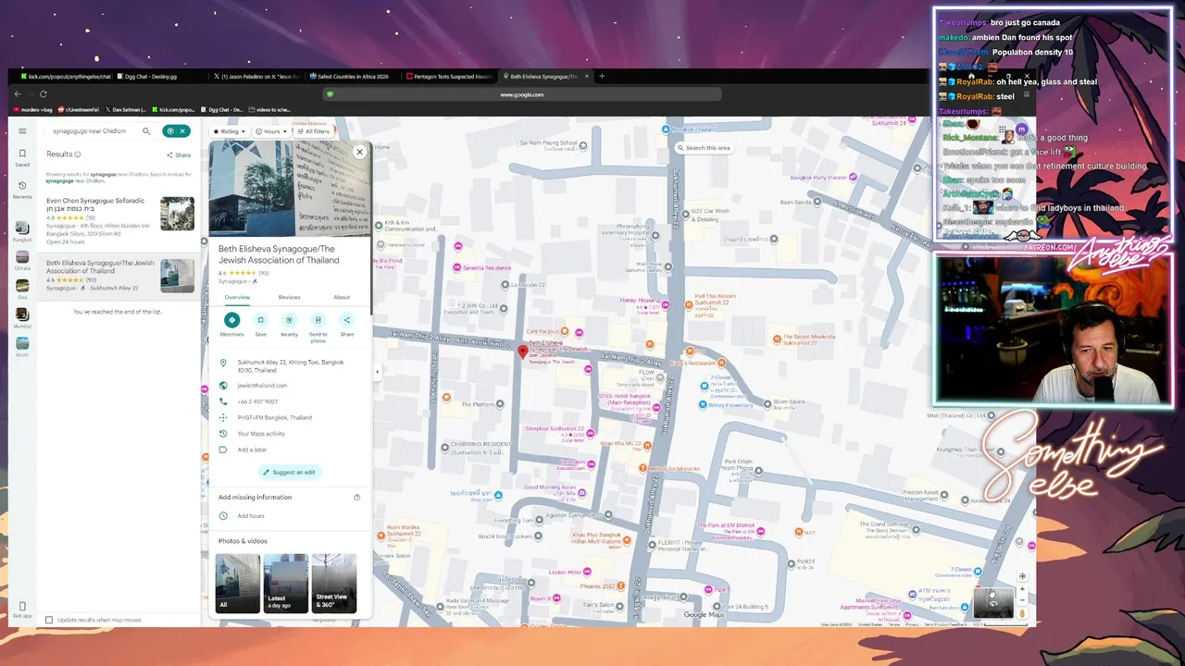Click the search magnifier icon
This screenshot has height=666, width=1185.
pyautogui.click(x=146, y=131)
